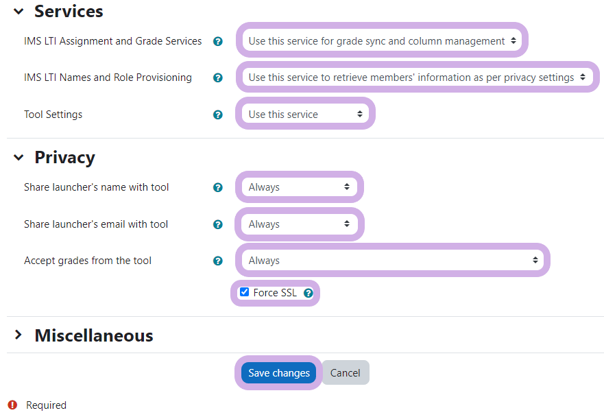
Task: Open Accept grades from the tool dropdown
Action: pos(392,261)
